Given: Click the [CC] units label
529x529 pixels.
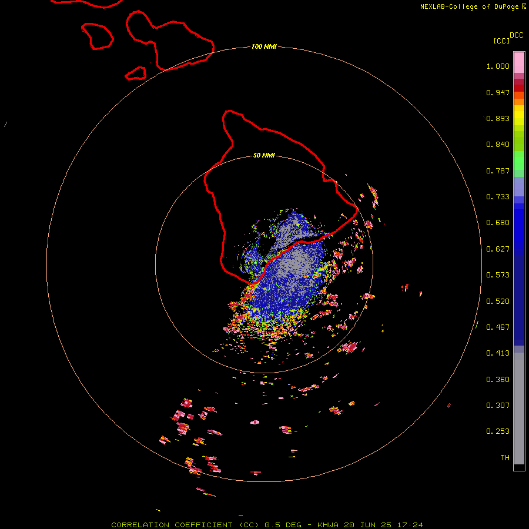Looking at the screenshot, I should (501, 41).
